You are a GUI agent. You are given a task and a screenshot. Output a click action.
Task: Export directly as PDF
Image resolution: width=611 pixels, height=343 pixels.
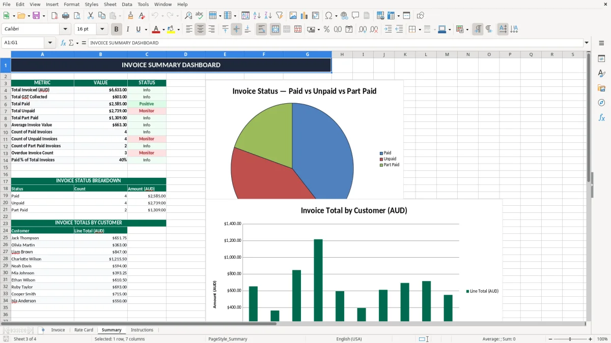[54, 16]
